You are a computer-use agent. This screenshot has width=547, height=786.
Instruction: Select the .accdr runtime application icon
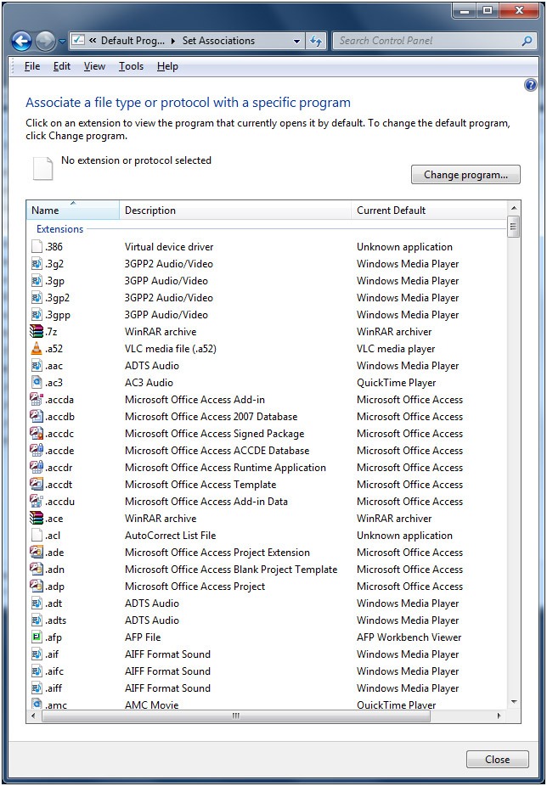(37, 468)
